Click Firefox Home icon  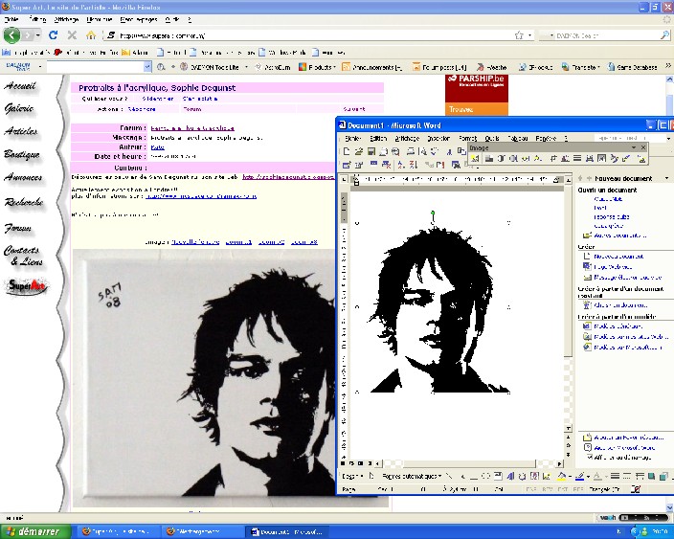pyautogui.click(x=91, y=35)
